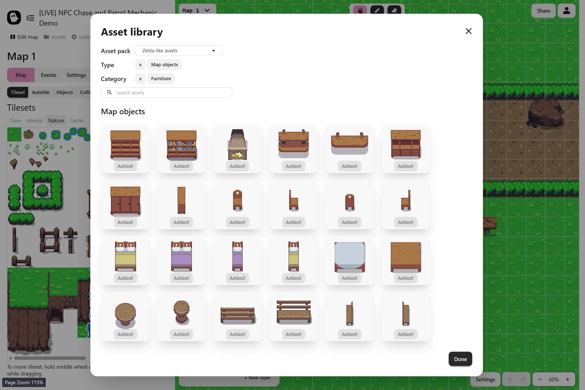This screenshot has height=390, width=585.
Task: Click the Share button
Action: [x=543, y=11]
